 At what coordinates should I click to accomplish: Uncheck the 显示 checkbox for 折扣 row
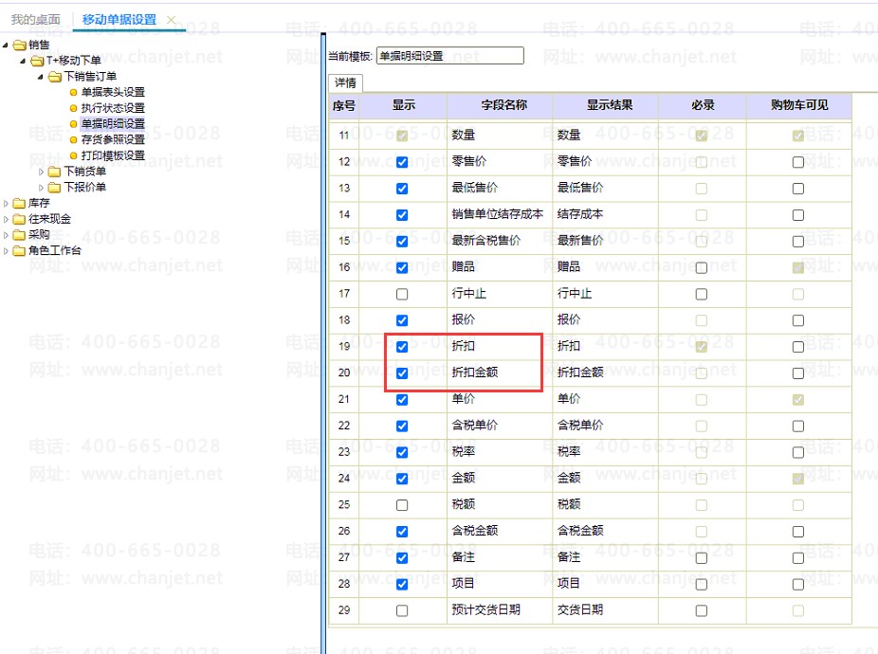click(x=402, y=347)
